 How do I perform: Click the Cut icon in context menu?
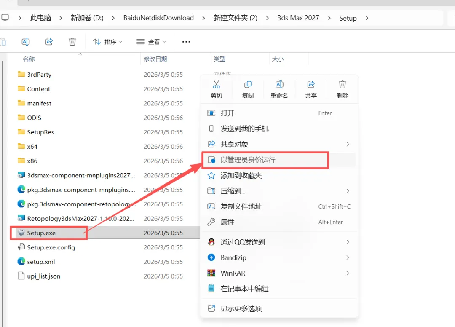[x=216, y=84]
